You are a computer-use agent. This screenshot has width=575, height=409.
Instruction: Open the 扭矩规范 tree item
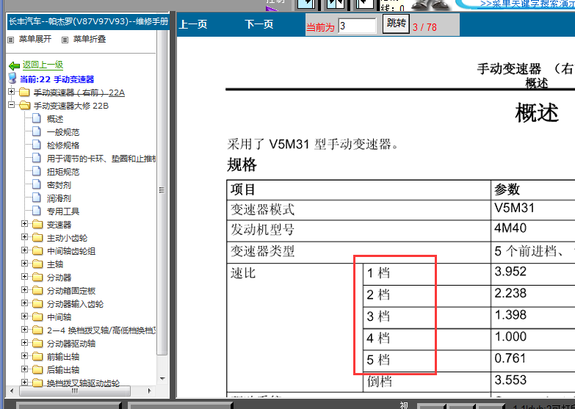click(63, 172)
